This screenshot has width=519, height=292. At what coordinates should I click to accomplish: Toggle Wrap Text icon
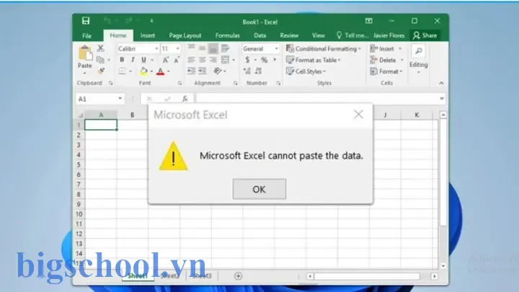225,48
